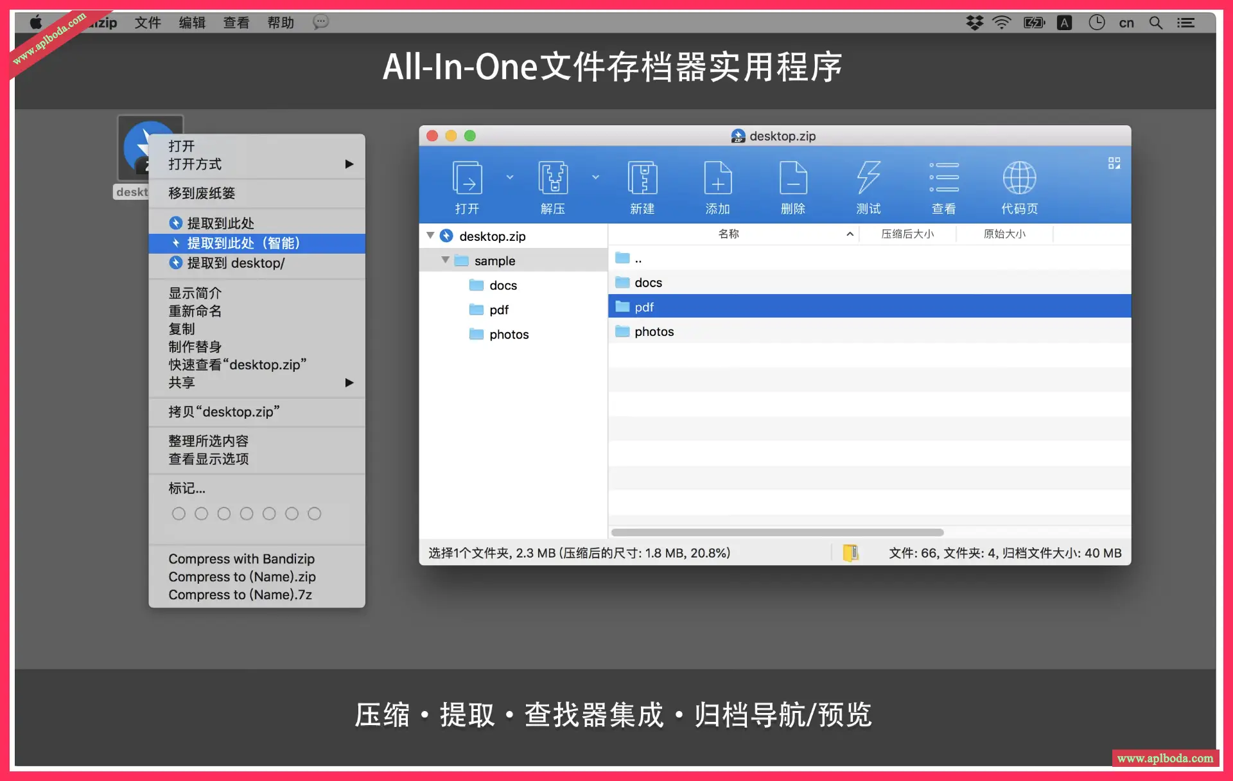The width and height of the screenshot is (1233, 781).
Task: Click the 删除 (Delete) file icon
Action: [793, 178]
